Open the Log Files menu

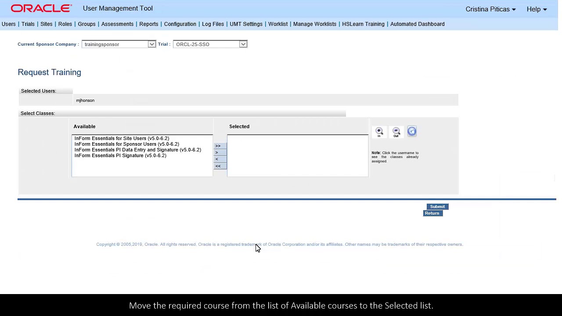point(213,24)
